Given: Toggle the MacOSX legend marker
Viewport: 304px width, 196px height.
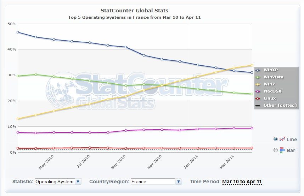Looking at the screenshot, I should click(258, 91).
